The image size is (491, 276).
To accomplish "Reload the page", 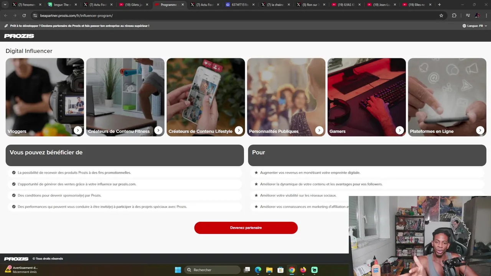I will point(24,16).
